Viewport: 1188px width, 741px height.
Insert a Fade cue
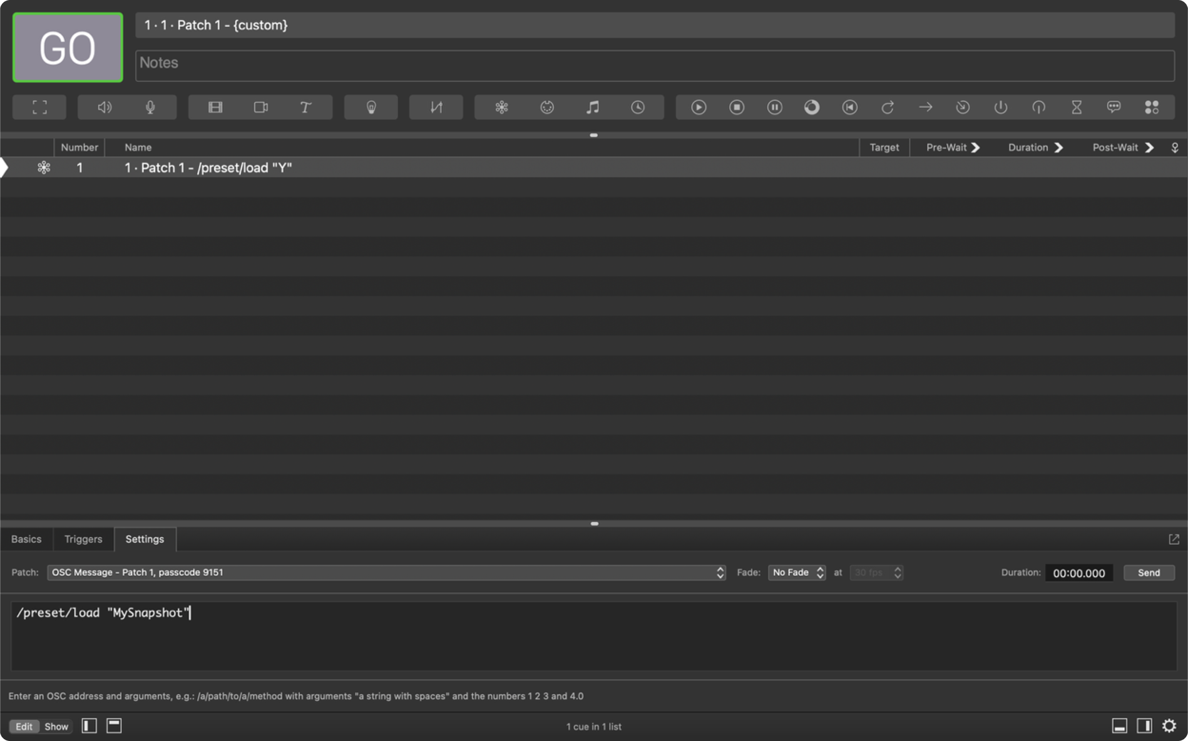(x=436, y=107)
